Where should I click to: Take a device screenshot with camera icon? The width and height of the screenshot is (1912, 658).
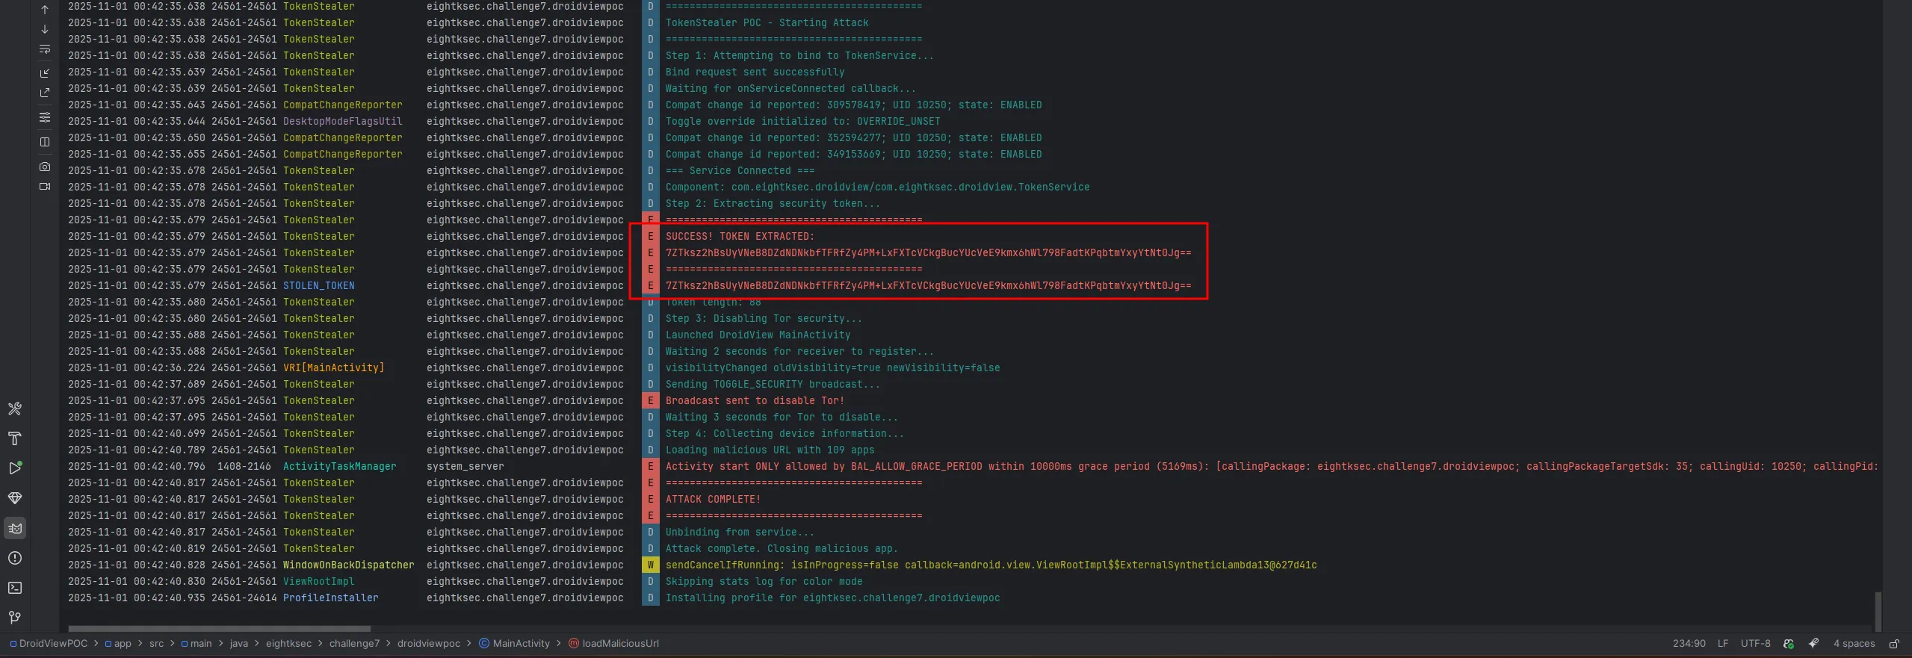tap(45, 167)
